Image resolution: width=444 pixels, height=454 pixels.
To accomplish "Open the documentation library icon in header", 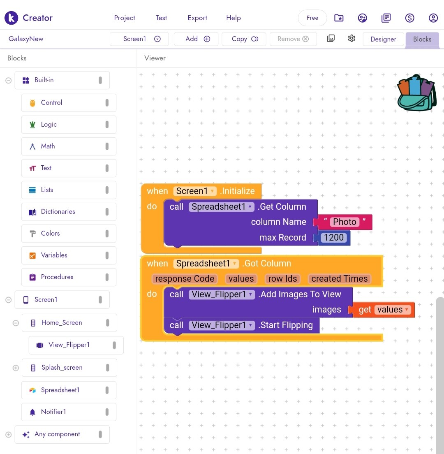I will pyautogui.click(x=386, y=18).
